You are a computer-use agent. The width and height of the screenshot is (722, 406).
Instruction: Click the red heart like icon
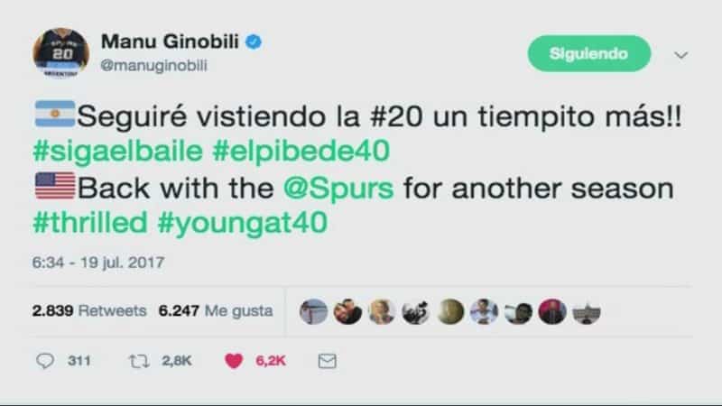coord(234,361)
